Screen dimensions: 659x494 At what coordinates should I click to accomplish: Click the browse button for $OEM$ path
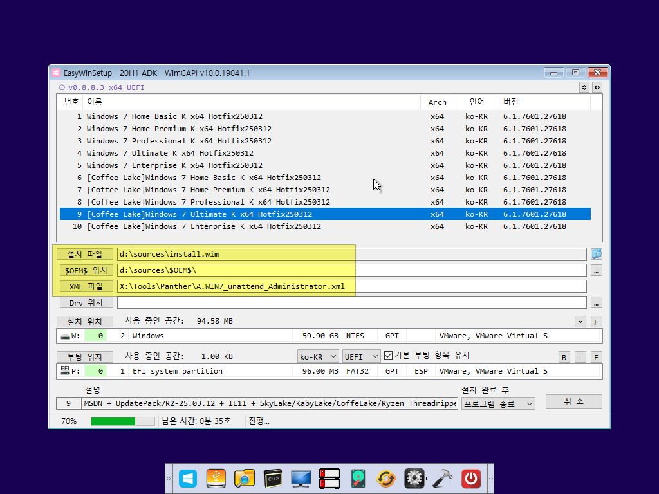(597, 270)
